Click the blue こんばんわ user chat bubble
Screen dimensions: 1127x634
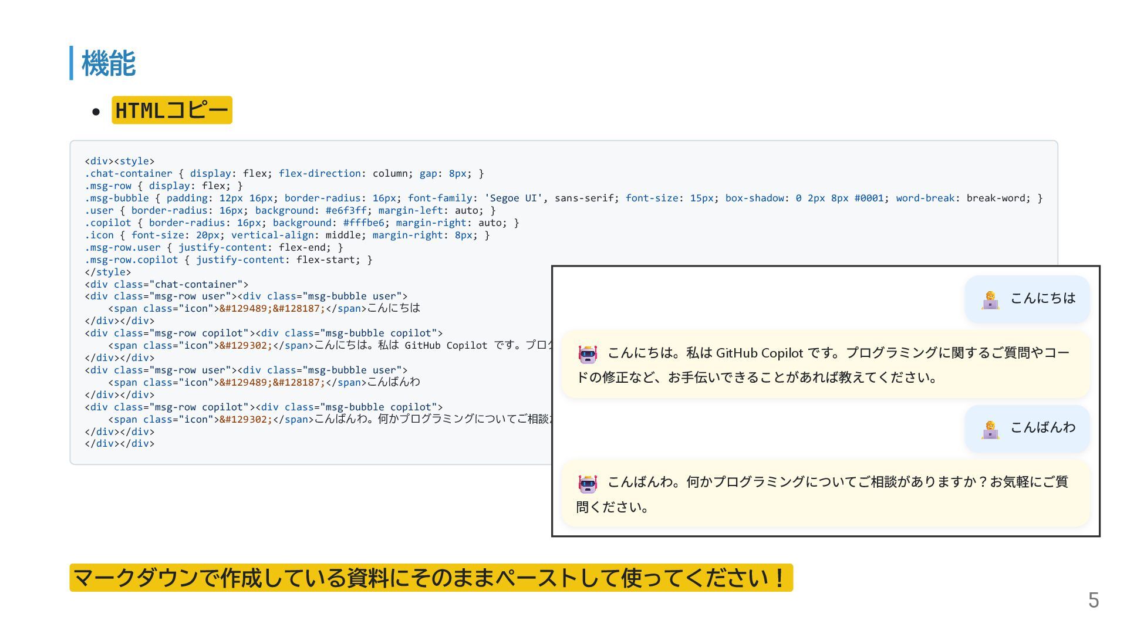tap(1027, 429)
